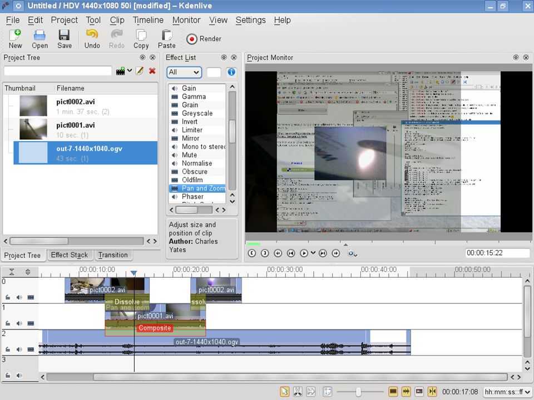The height and width of the screenshot is (400, 534).
Task: Select the Mirror effect in Effect List
Action: coord(197,138)
